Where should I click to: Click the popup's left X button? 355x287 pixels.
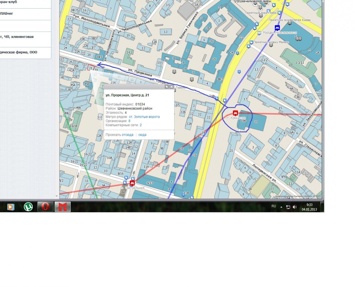(x=167, y=87)
